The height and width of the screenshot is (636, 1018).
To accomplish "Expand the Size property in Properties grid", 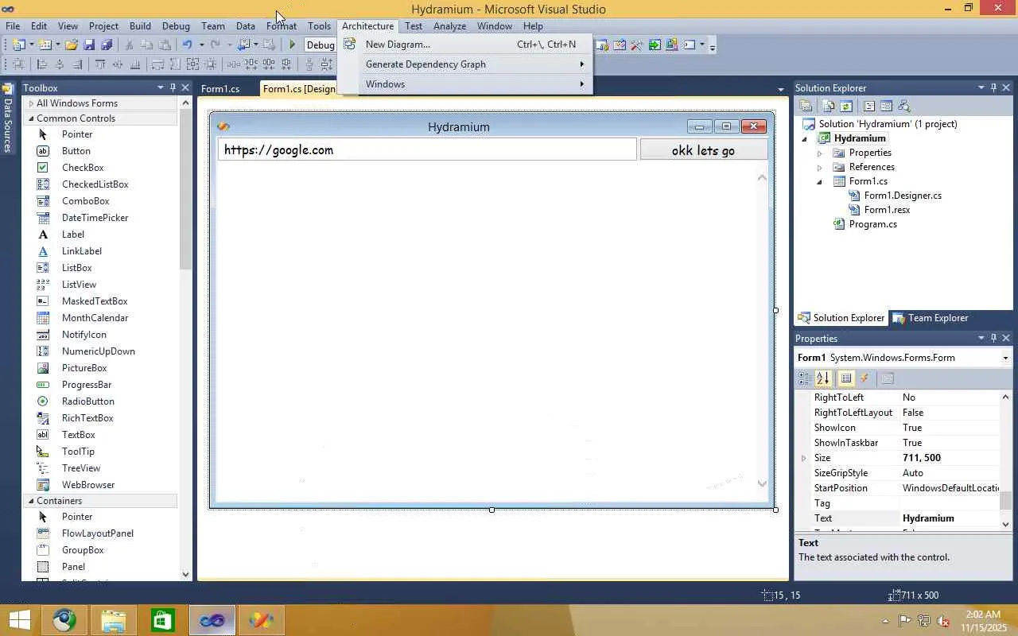I will pos(803,458).
